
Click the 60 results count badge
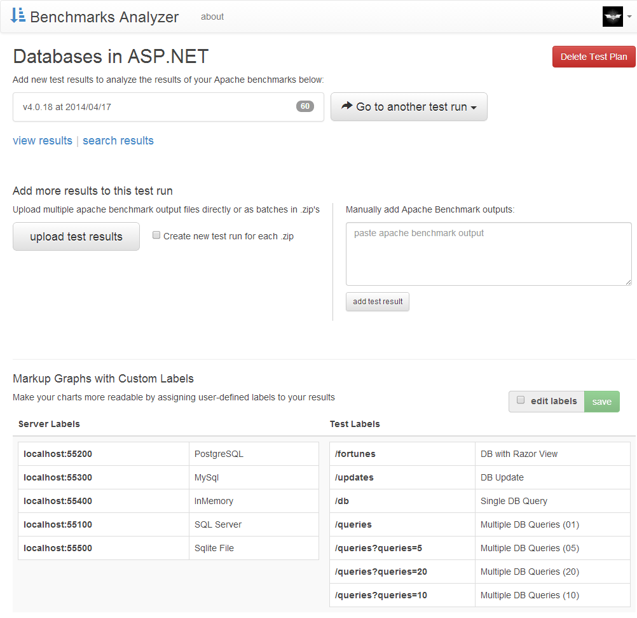pos(305,106)
